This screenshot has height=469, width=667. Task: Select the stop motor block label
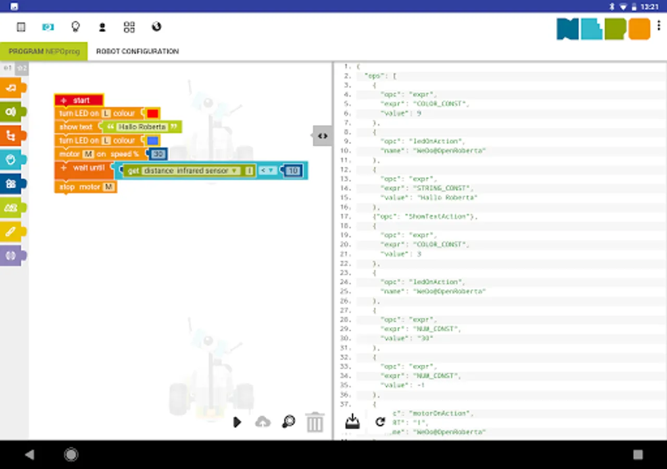[79, 187]
